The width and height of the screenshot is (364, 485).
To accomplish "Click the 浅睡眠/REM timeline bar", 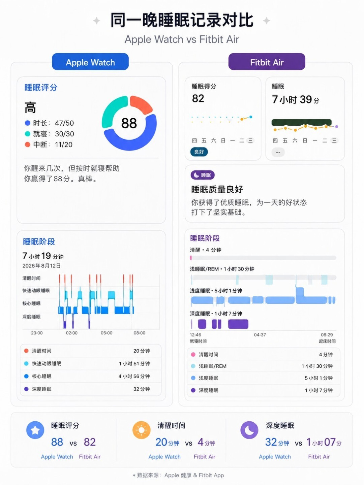I will coord(263,279).
